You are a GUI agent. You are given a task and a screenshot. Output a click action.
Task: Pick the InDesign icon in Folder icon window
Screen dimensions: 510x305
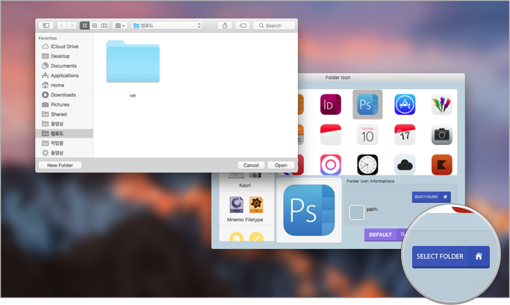click(x=331, y=105)
